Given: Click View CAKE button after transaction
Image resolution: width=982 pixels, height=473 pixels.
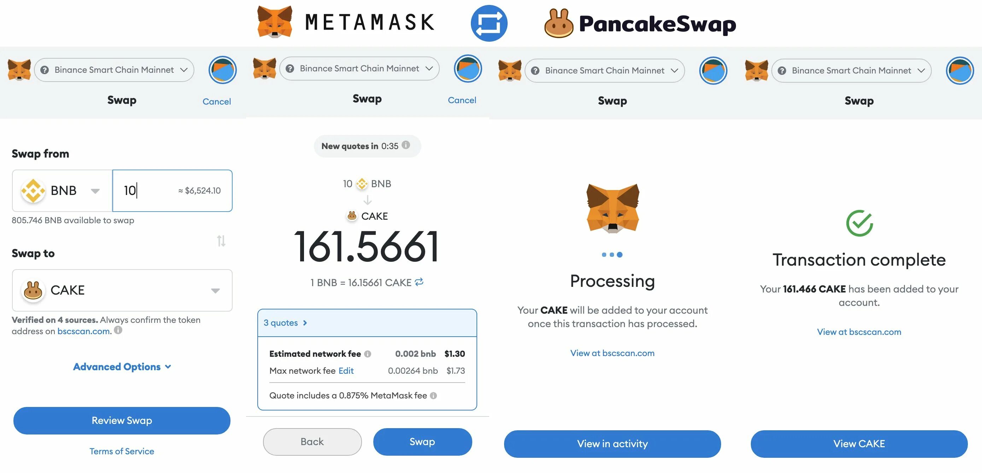Looking at the screenshot, I should [859, 442].
